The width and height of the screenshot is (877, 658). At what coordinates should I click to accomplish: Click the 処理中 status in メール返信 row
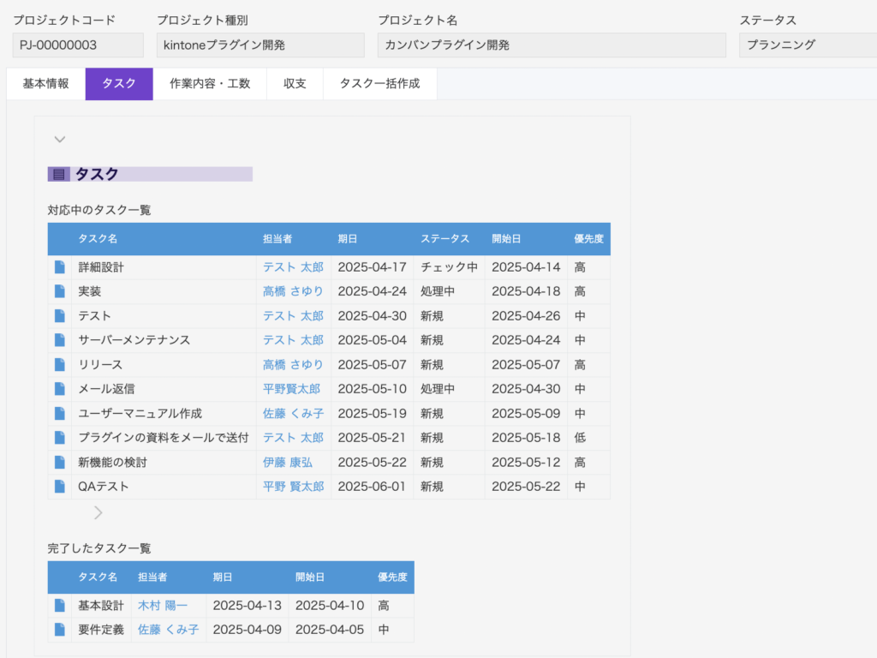click(438, 388)
